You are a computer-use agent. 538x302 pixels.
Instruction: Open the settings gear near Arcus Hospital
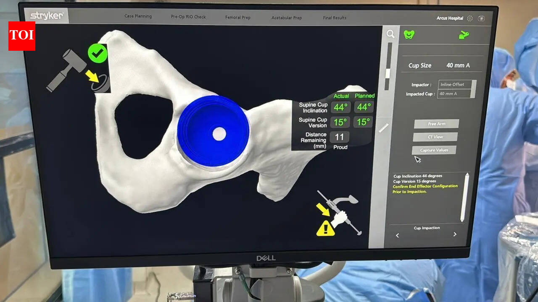470,18
